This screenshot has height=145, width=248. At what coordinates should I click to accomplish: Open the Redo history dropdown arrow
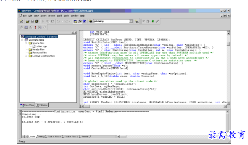69,21
